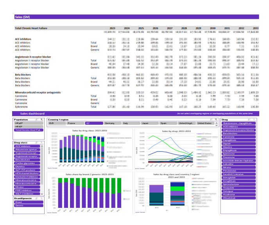Toggle the Brand option in the Brand/generic slicer
This screenshot has width=269, height=225.
[28, 202]
